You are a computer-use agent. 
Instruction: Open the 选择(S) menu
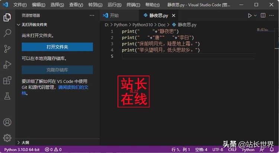click(x=57, y=5)
